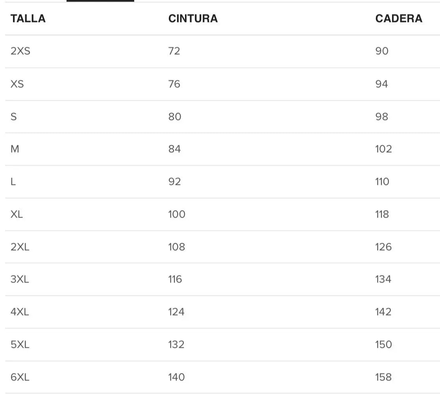Click the 3XL size label
The height and width of the screenshot is (395, 440).
tap(20, 279)
